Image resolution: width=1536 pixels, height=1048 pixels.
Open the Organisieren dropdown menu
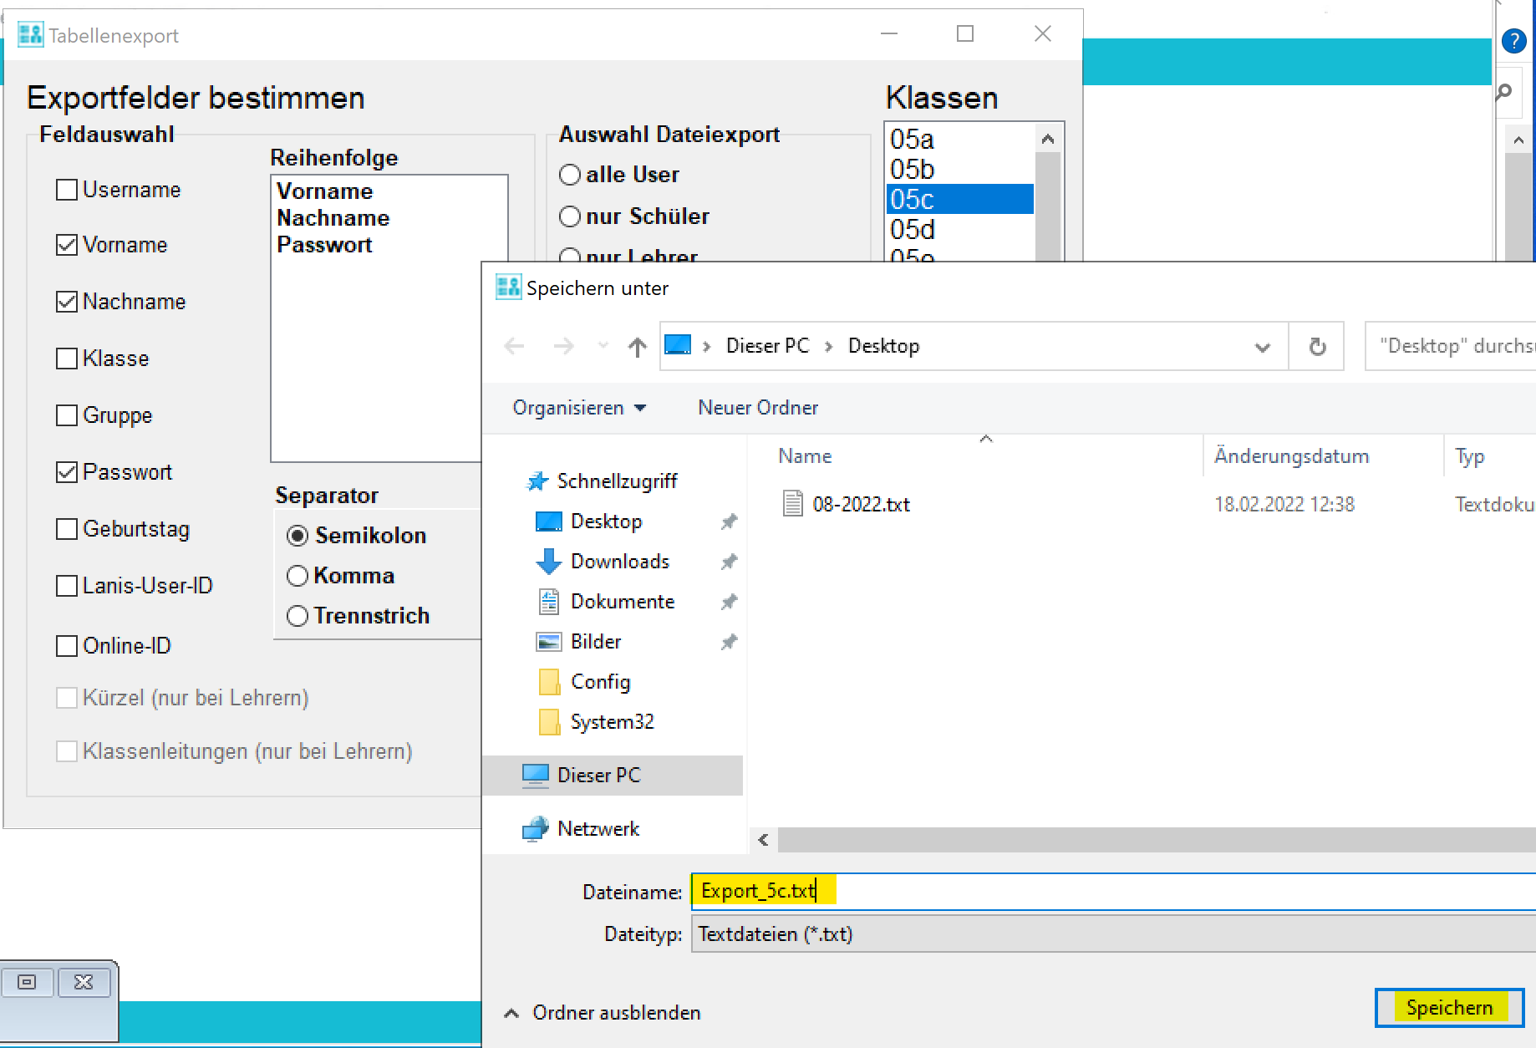pos(579,408)
